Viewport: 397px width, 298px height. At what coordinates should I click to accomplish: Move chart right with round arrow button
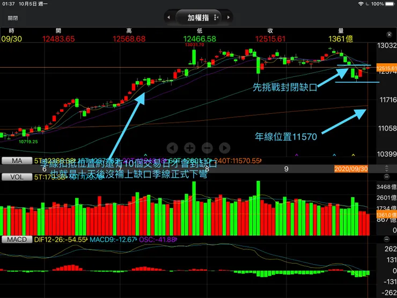tap(225, 148)
